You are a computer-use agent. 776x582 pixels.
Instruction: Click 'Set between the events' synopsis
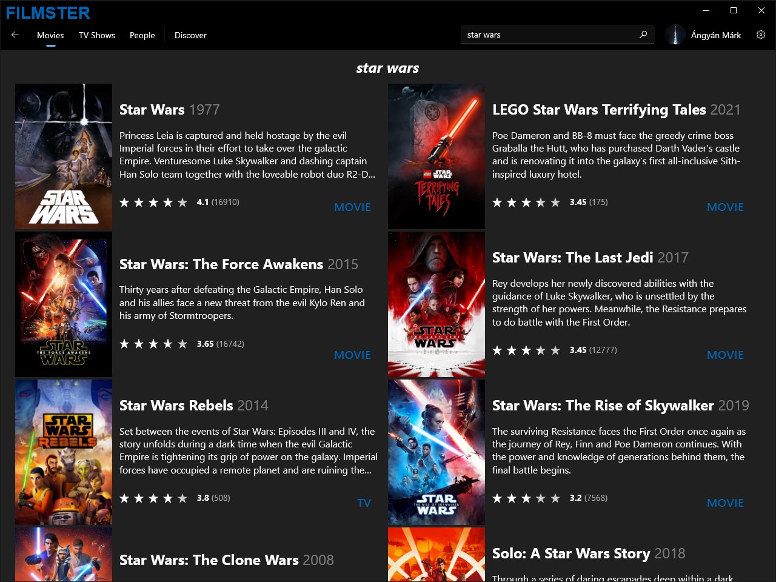(249, 450)
